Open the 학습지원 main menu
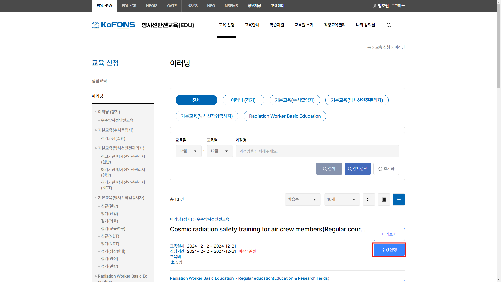501x282 pixels. point(277,25)
